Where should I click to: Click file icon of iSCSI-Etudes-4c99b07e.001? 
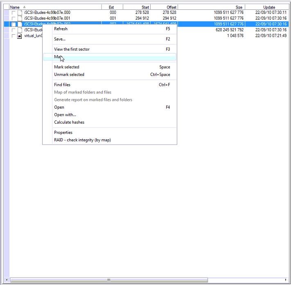tap(20, 18)
